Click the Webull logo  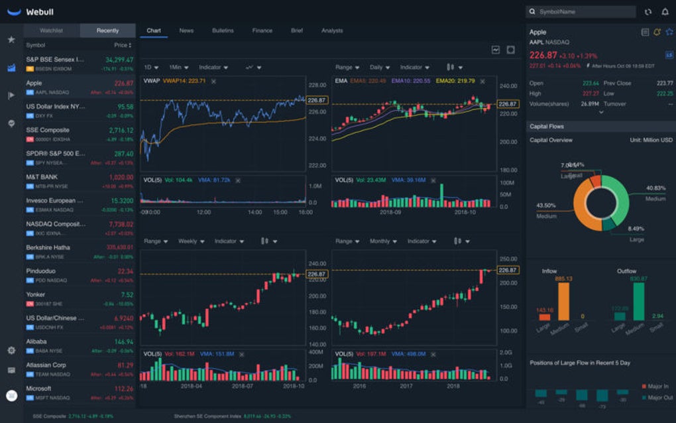pyautogui.click(x=30, y=12)
